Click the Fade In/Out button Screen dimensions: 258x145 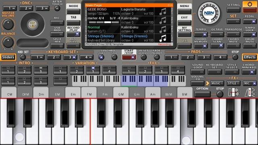point(157,57)
